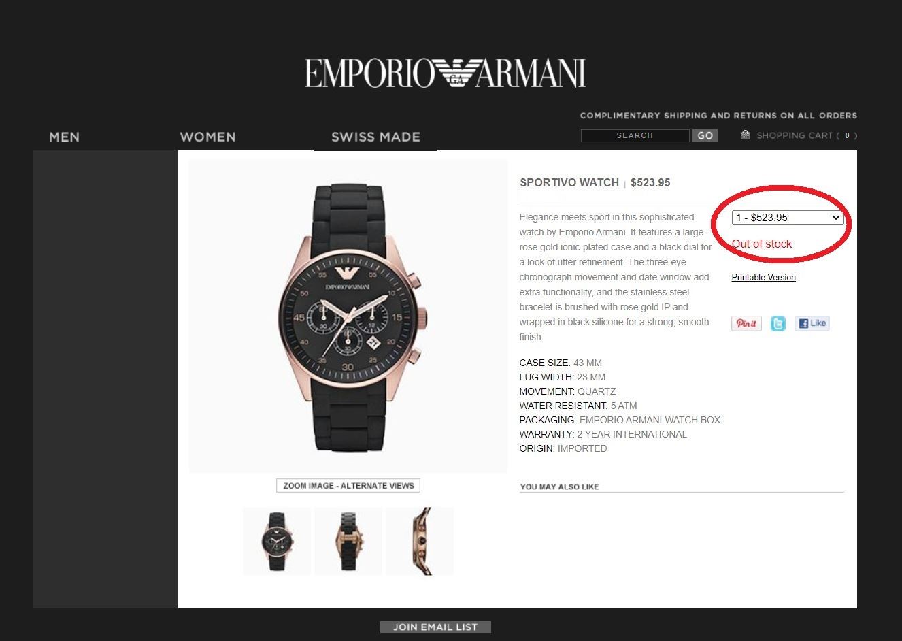The width and height of the screenshot is (902, 641).
Task: Select the back view watch thumbnail
Action: [348, 541]
